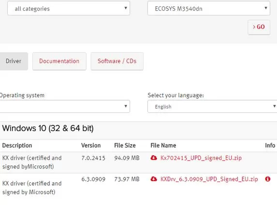
Task: Download Kx702415_UPD_signed_EU.zip
Action: 201,158
